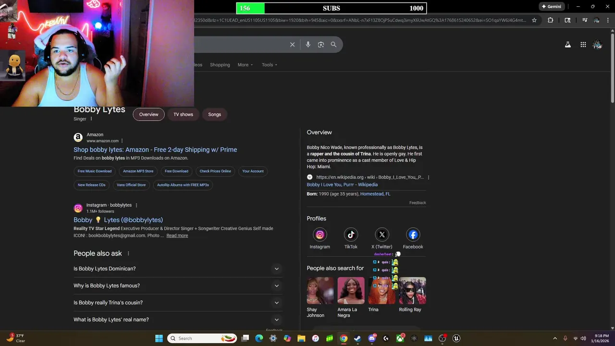Open the Tools dropdown
Screen dimensions: 615x346
[270, 65]
